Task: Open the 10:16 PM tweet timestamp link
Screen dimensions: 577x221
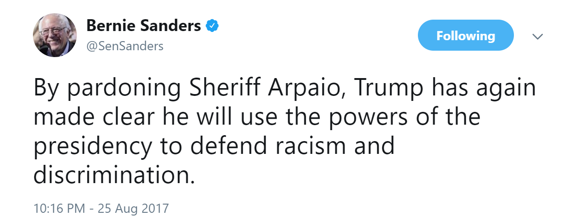Action: [x=59, y=209]
